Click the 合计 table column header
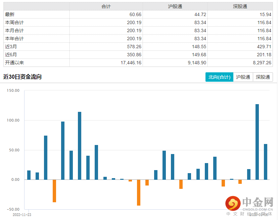Viewport: 278px width, 220px height. 106,6
